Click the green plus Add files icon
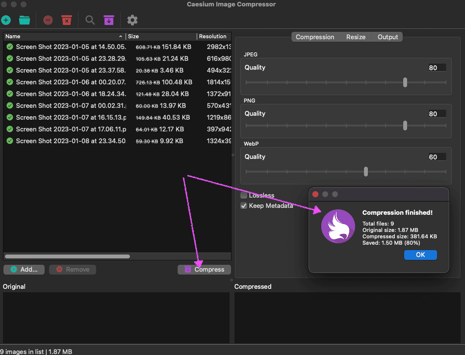The image size is (465, 355). (x=6, y=20)
